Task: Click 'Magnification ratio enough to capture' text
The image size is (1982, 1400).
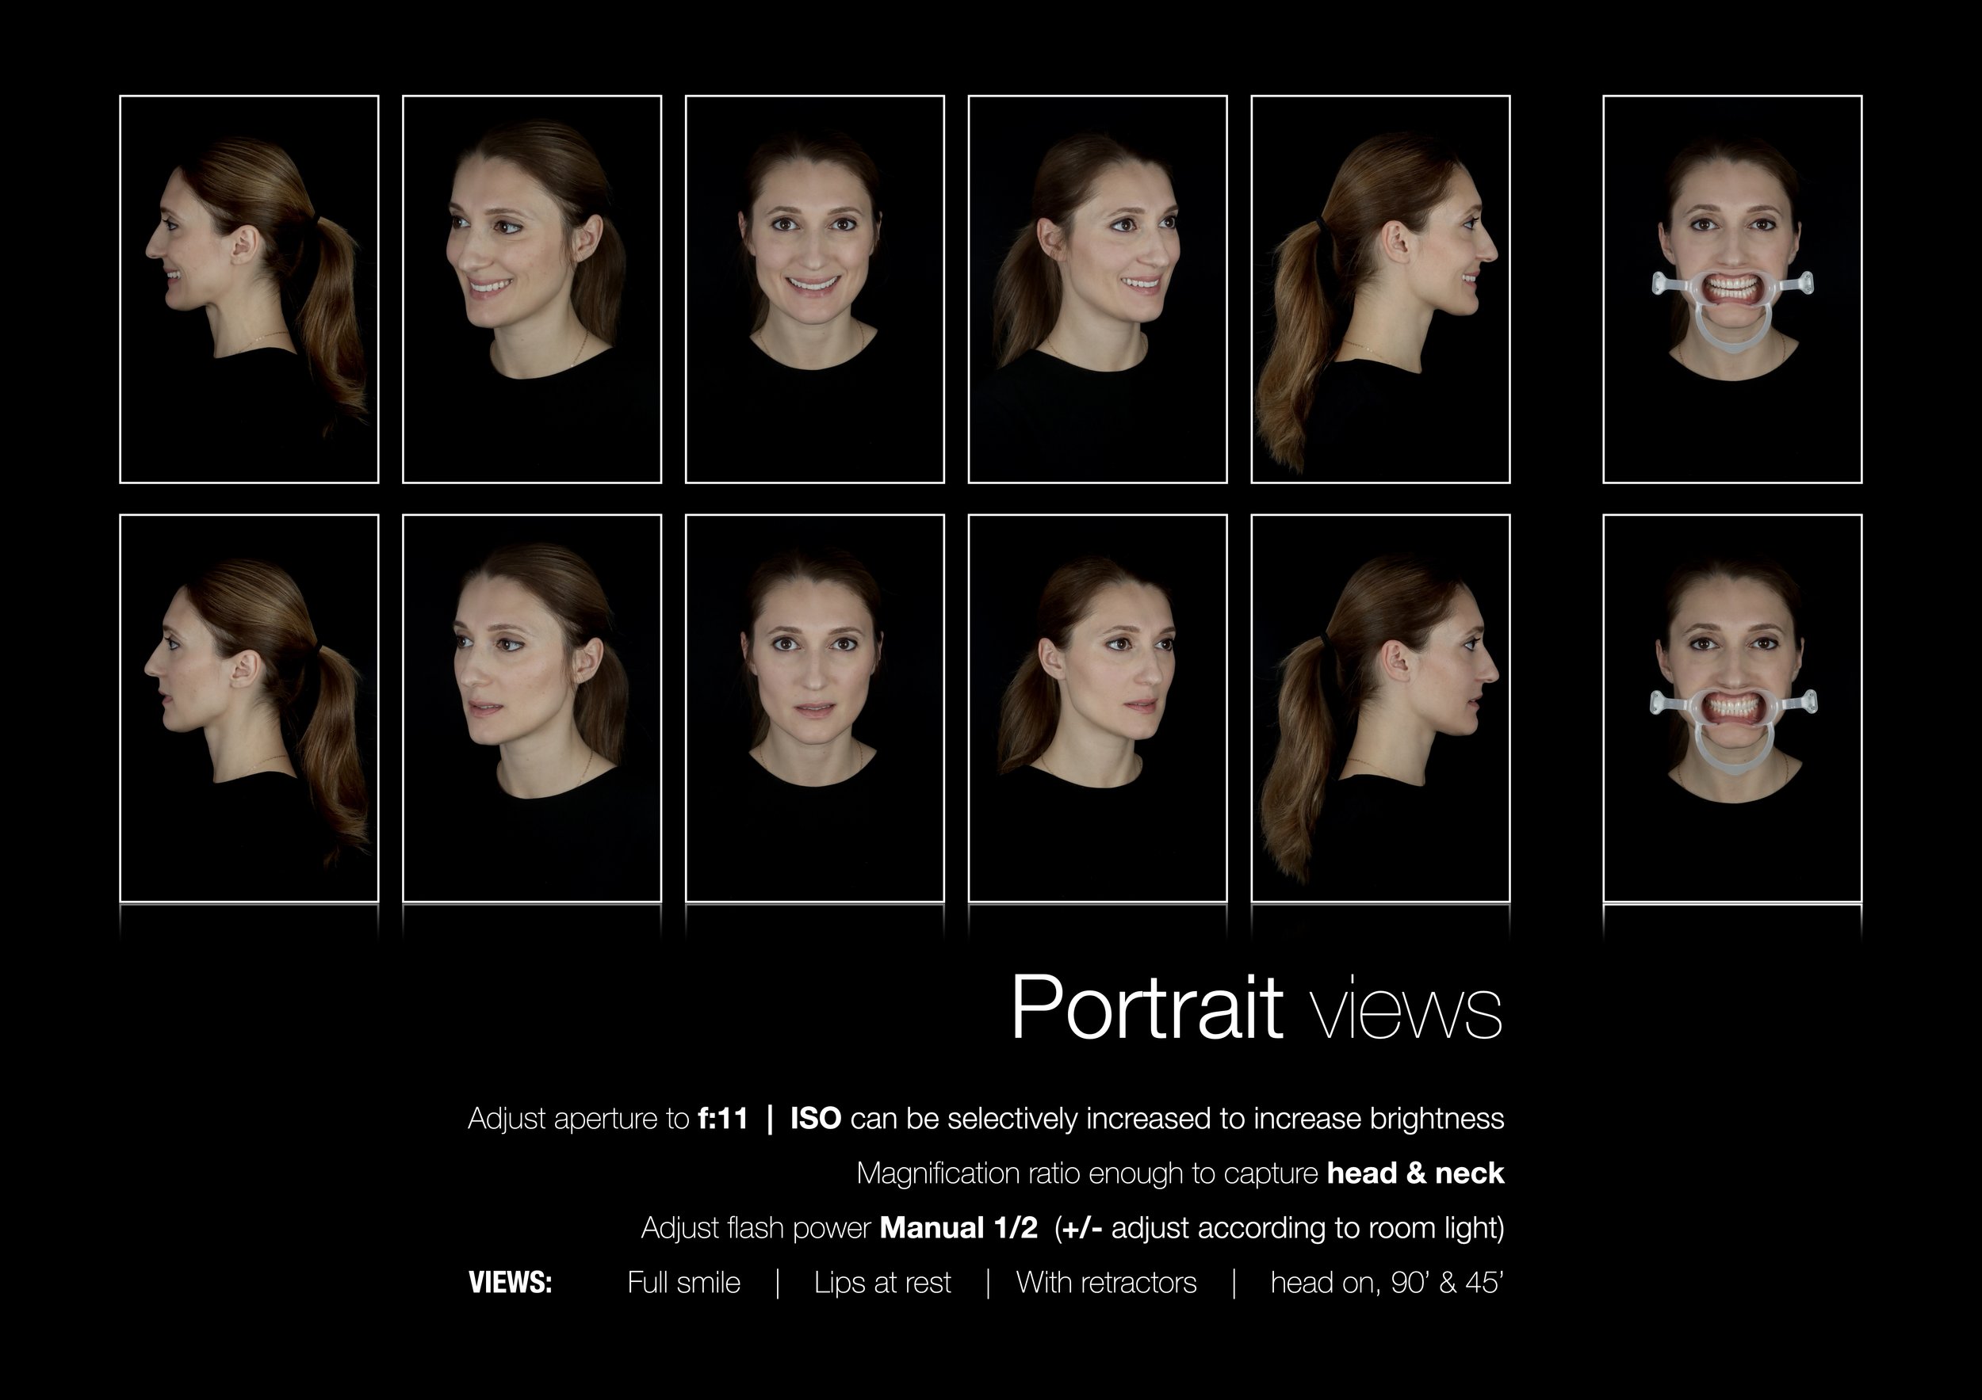Action: 1088,1173
